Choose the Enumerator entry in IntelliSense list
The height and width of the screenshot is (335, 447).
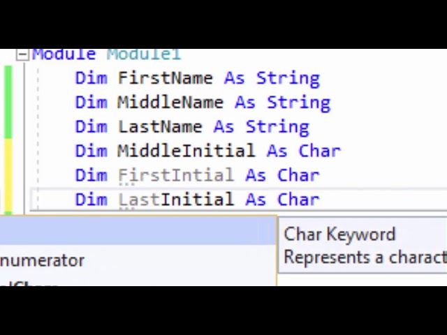point(42,260)
